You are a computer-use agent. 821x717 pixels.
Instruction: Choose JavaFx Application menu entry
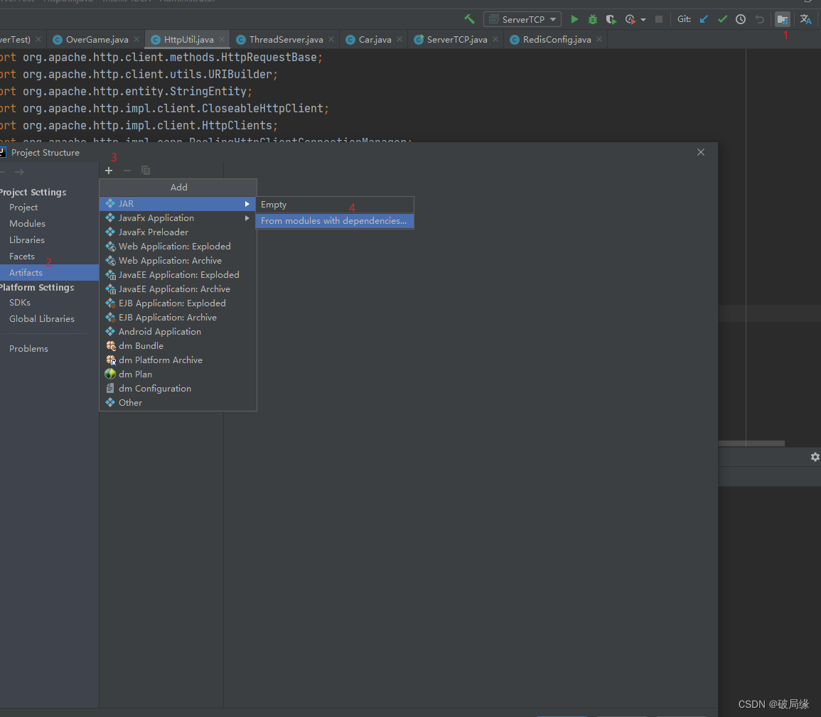178,217
